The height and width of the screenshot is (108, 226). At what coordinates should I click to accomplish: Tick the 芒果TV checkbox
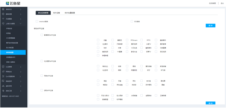point(142,51)
